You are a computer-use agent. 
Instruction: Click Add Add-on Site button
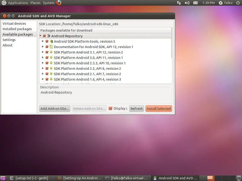point(55,109)
